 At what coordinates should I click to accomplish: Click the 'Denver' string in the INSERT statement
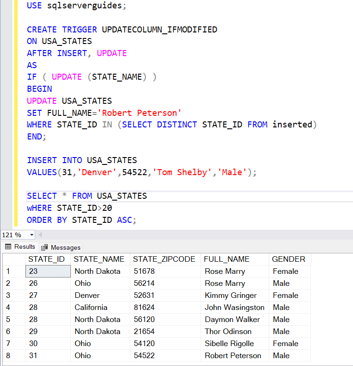pos(97,172)
